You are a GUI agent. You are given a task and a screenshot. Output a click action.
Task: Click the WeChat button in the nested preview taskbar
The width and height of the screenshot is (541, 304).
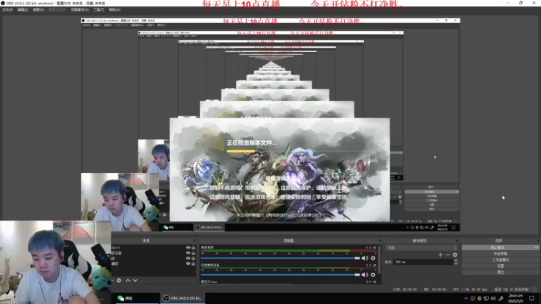(x=176, y=228)
